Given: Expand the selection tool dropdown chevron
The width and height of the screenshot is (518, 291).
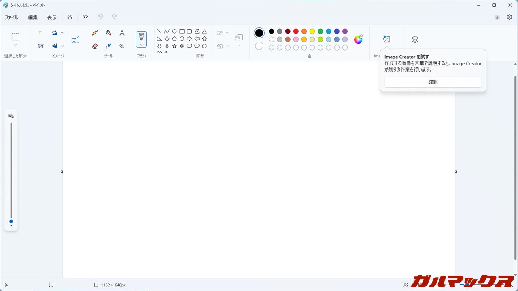Looking at the screenshot, I should click(15, 45).
